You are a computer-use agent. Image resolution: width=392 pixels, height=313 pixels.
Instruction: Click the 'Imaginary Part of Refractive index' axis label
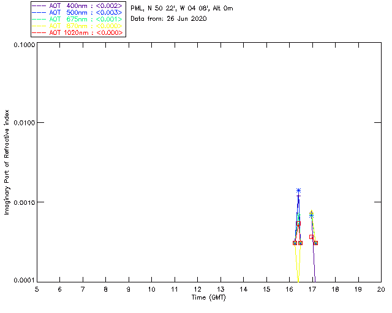tap(7, 162)
